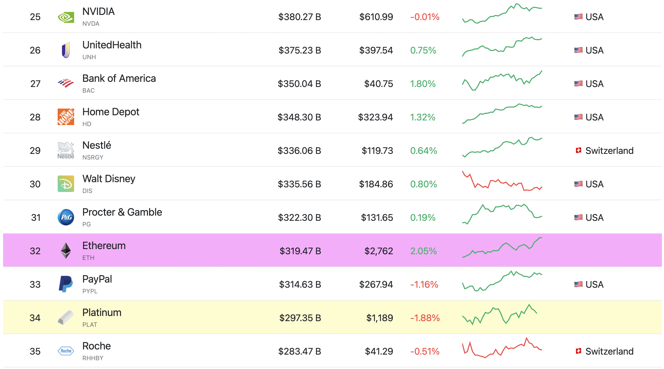Screen dimensions: 664x369
Task: Click the Platinum bar icon
Action: (66, 318)
